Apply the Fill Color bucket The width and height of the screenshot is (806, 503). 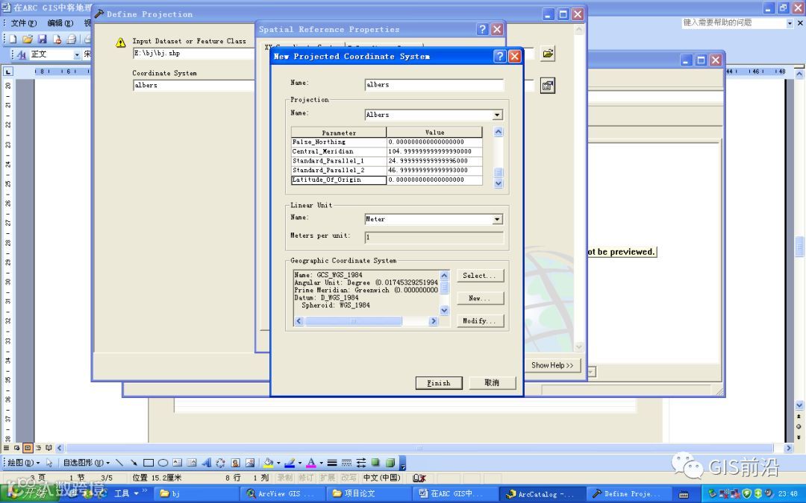coord(269,463)
